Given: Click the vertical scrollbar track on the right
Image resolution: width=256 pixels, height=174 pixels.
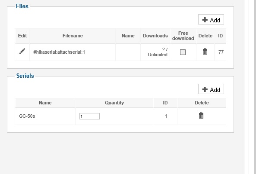Looking at the screenshot, I should click(x=247, y=87).
